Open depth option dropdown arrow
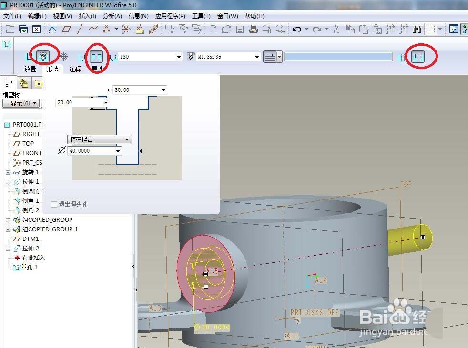Image resolution: width=468 pixels, height=348 pixels. click(279, 57)
